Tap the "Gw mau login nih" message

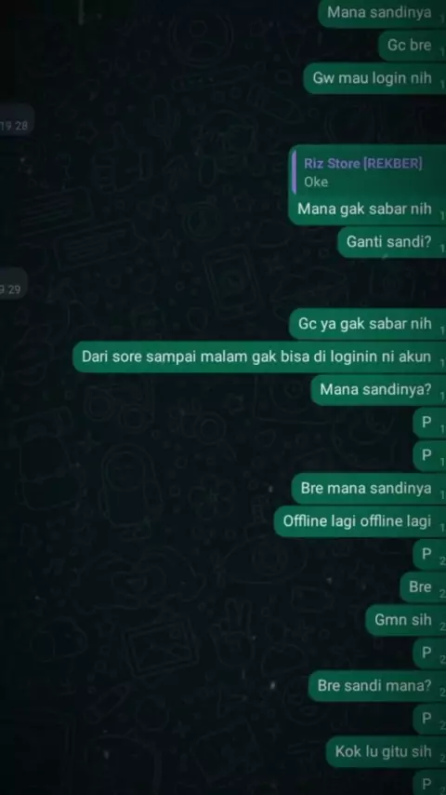click(x=374, y=78)
